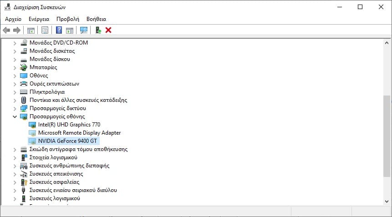Scan for hardware changes monitor icon
Viewport: 392px width, 217px height.
[x=84, y=30]
